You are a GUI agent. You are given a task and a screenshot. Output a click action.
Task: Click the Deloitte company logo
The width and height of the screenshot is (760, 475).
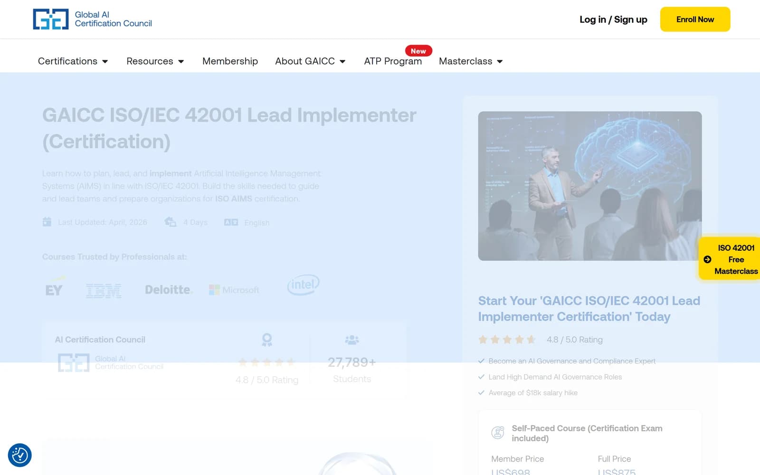169,289
